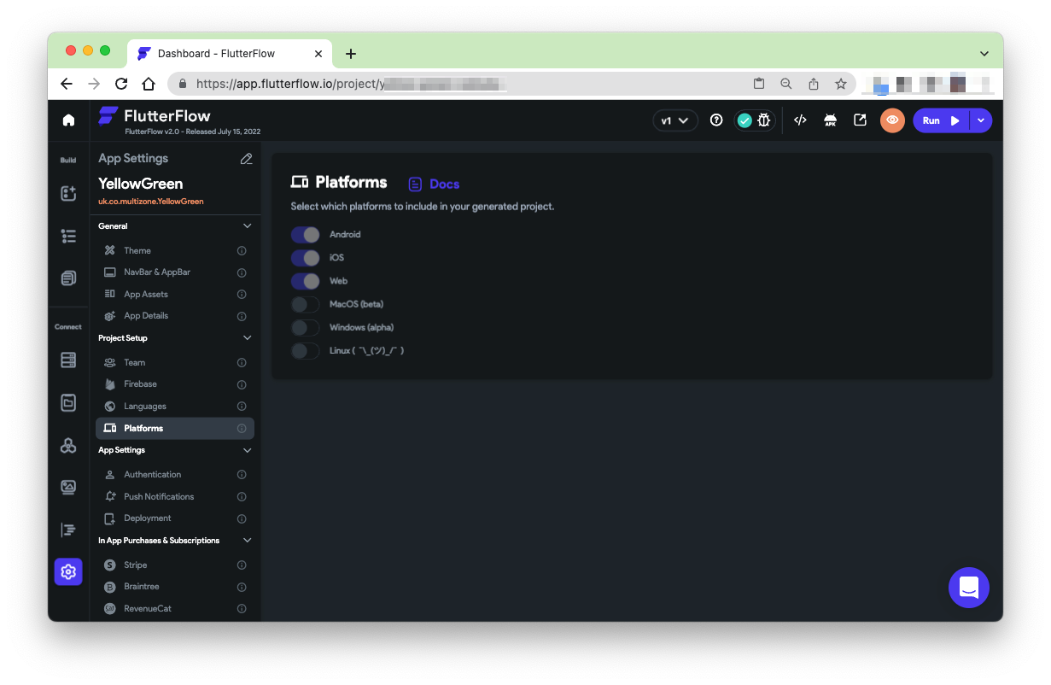Open Push Notifications settings
The width and height of the screenshot is (1051, 685).
click(175, 497)
